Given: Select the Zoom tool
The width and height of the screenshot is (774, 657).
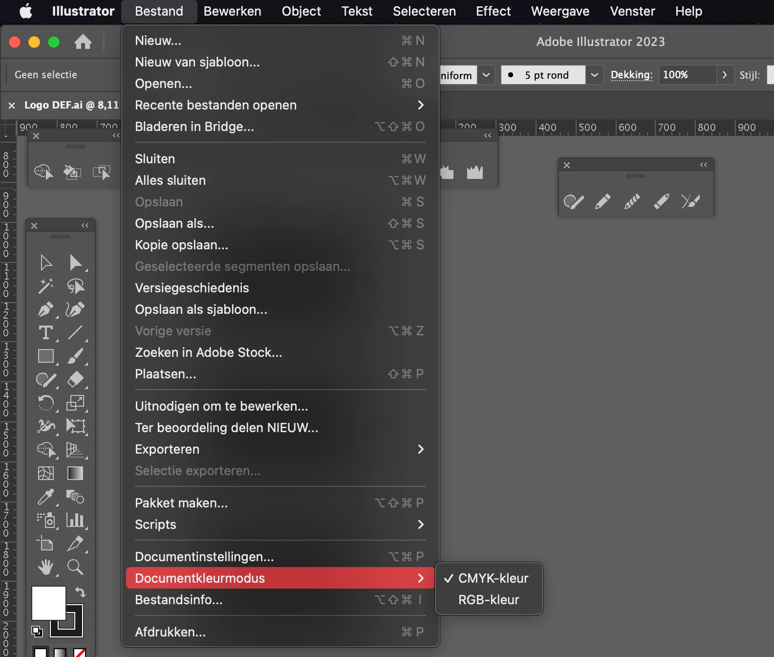Looking at the screenshot, I should pos(75,567).
